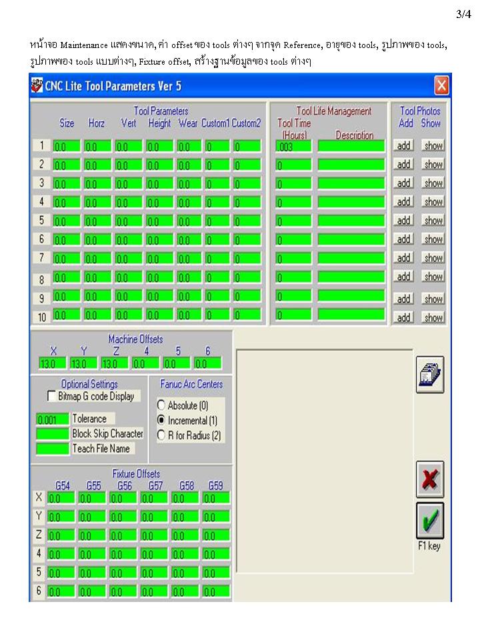Click Machine Offsets axis 4 field

[145, 363]
